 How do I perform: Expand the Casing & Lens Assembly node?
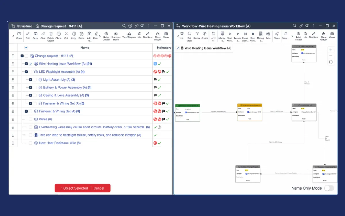coord(30,95)
